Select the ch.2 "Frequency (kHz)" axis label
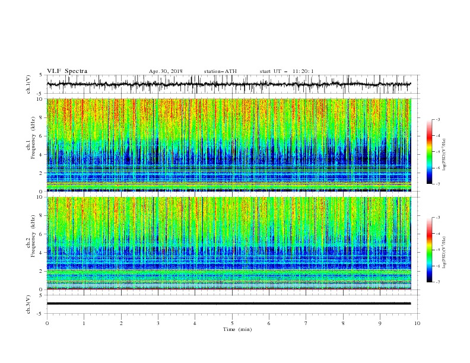Screen dimensions: 470x363 (33, 236)
